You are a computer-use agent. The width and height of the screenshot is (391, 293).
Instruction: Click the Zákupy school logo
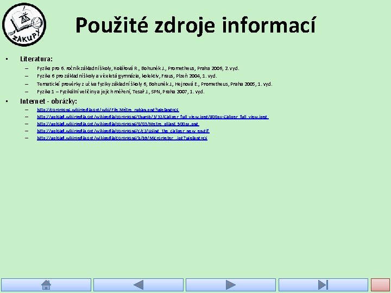click(24, 24)
